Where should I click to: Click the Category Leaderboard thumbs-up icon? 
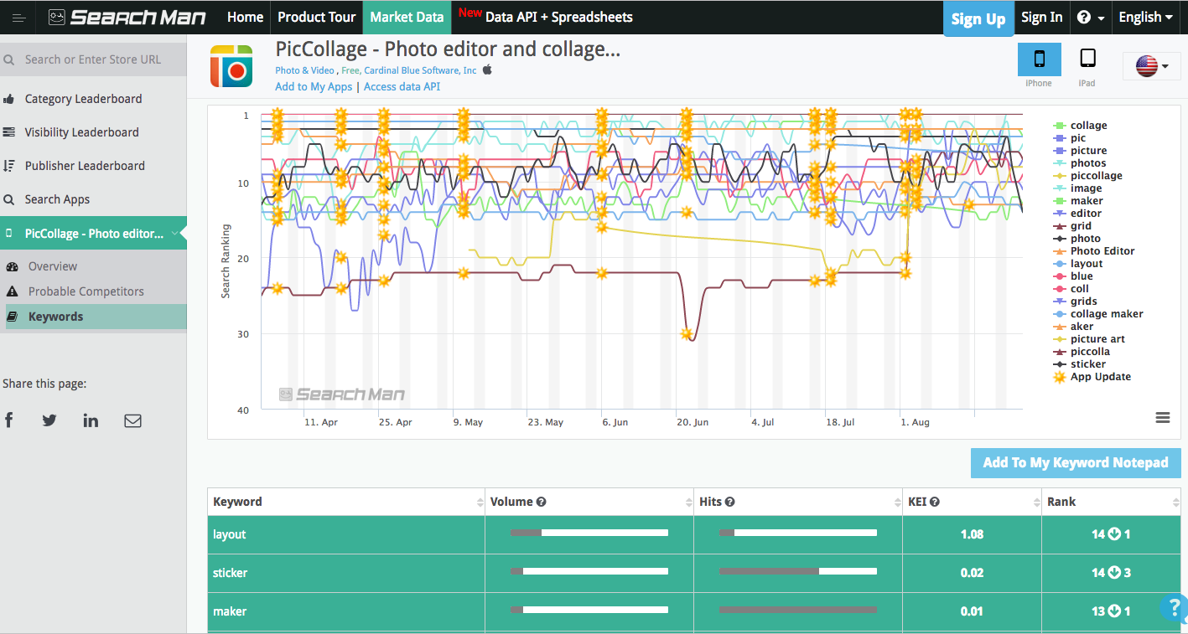point(9,99)
